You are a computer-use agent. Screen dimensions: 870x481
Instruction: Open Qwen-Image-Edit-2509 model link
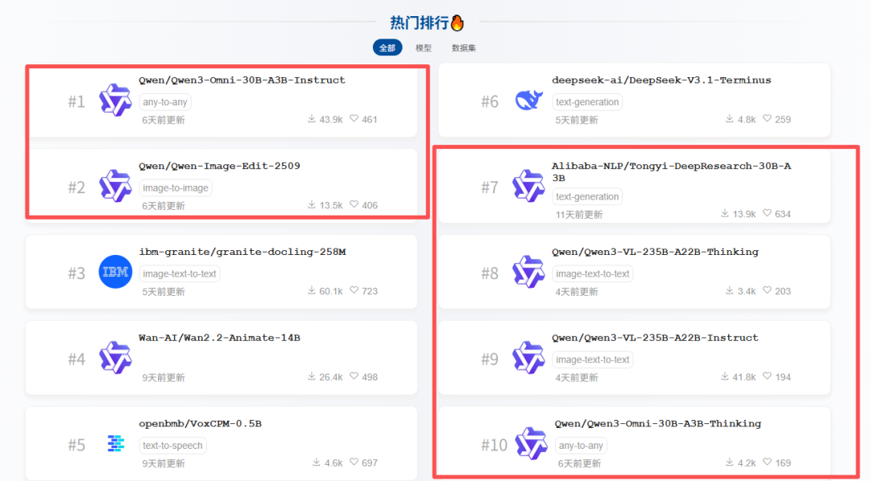(219, 166)
